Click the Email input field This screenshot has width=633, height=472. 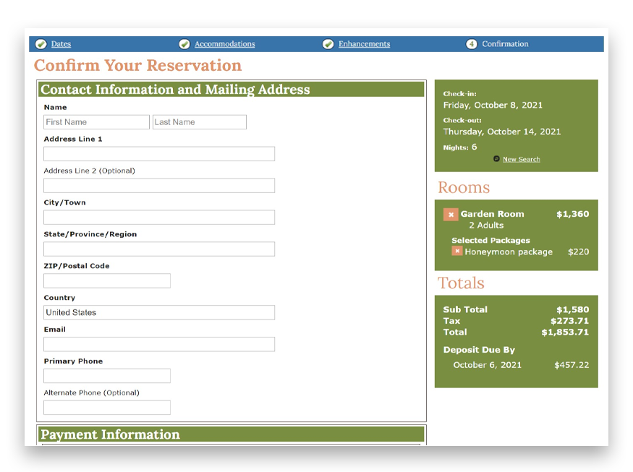[158, 344]
